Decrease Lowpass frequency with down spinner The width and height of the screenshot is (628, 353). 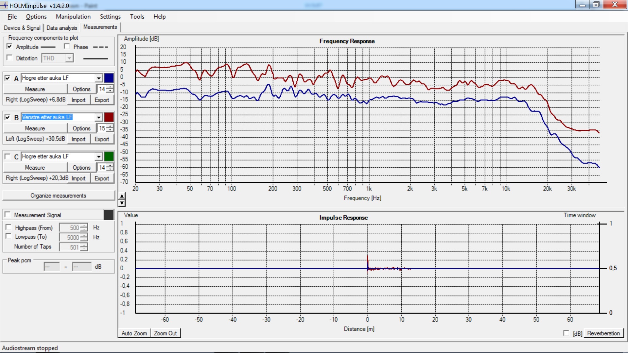click(x=84, y=239)
